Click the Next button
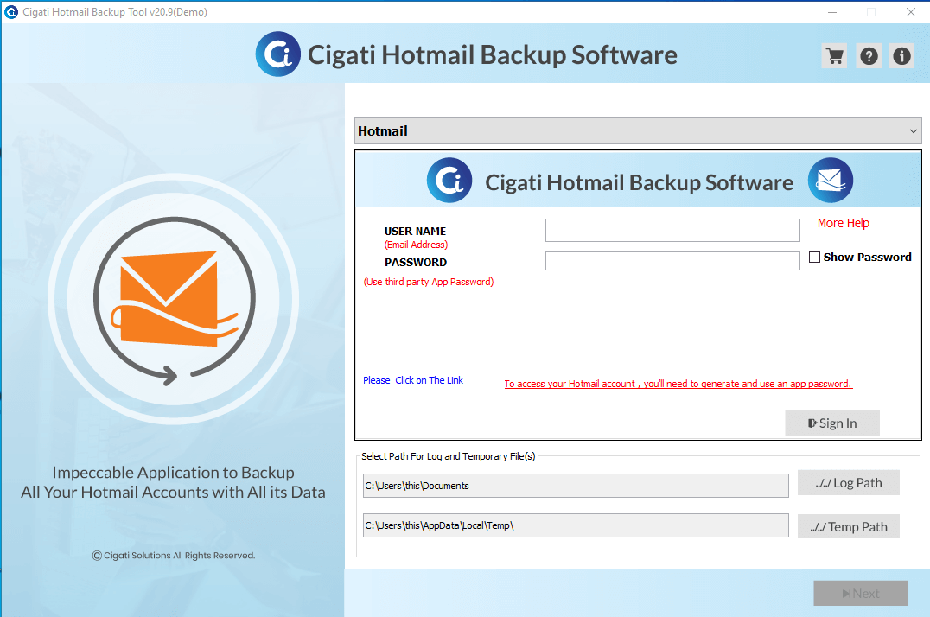 tap(861, 594)
